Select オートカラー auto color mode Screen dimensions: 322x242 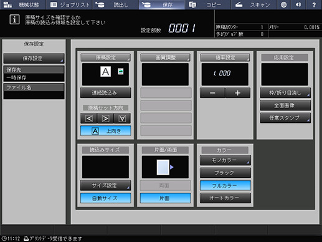pyautogui.click(x=225, y=198)
